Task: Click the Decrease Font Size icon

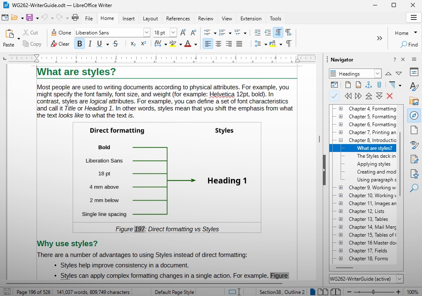Action: point(193,32)
